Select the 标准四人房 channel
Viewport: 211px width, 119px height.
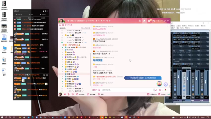tap(78, 38)
